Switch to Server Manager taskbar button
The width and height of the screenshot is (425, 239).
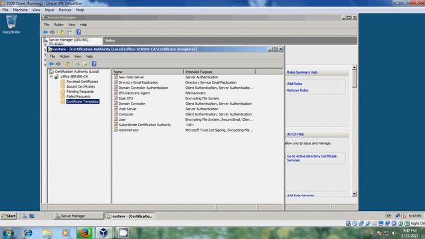point(78,216)
